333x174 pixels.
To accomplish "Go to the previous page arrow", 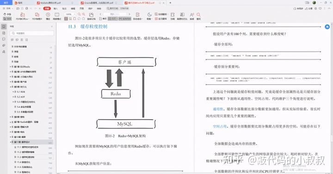I will [100, 14].
